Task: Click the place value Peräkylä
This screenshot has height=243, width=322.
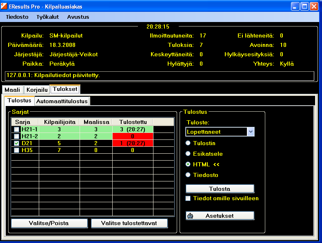Action: point(62,64)
